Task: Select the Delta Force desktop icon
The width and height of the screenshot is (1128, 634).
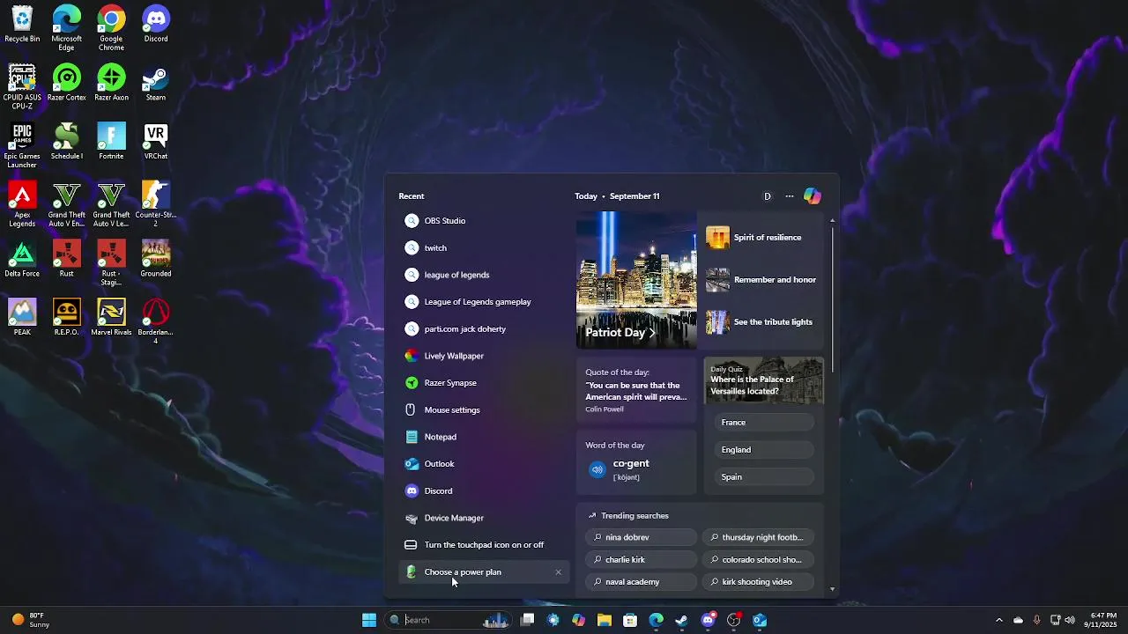Action: tap(22, 259)
